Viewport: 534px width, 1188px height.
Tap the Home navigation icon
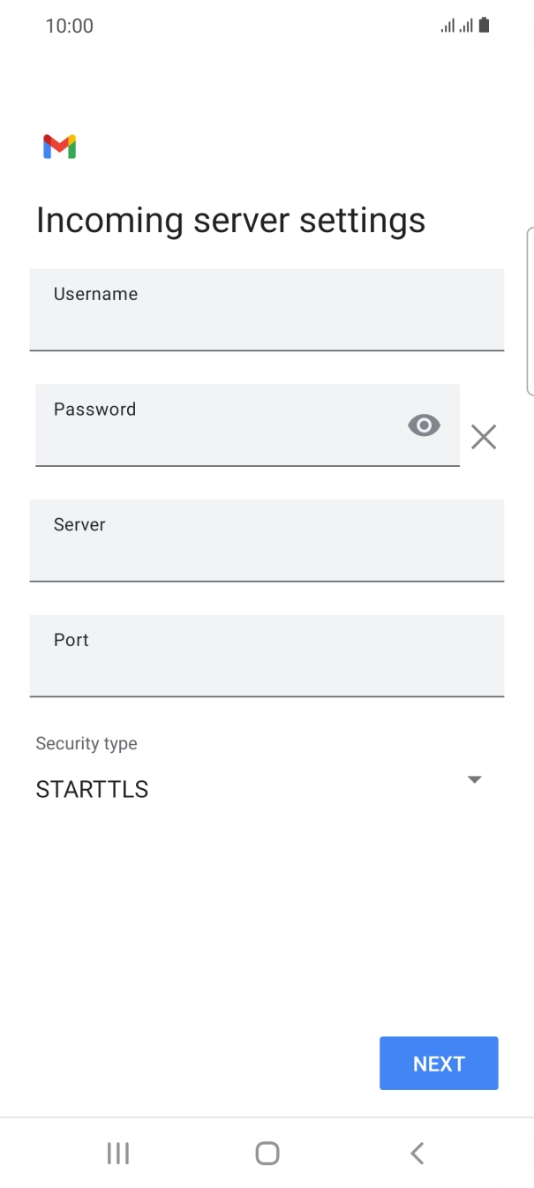point(267,1153)
